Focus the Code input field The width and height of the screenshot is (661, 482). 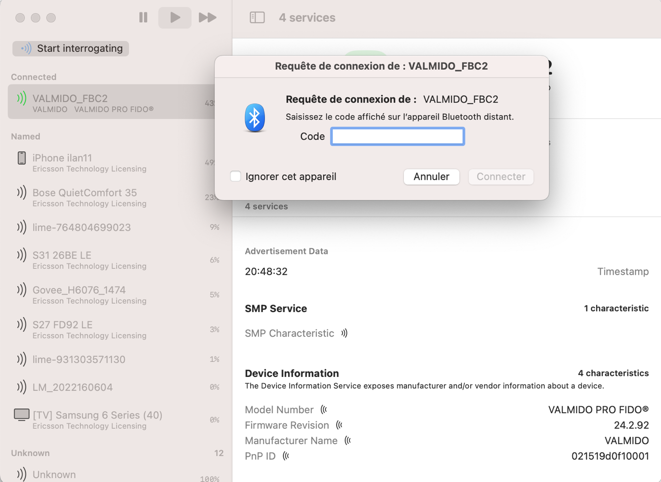[x=398, y=137]
